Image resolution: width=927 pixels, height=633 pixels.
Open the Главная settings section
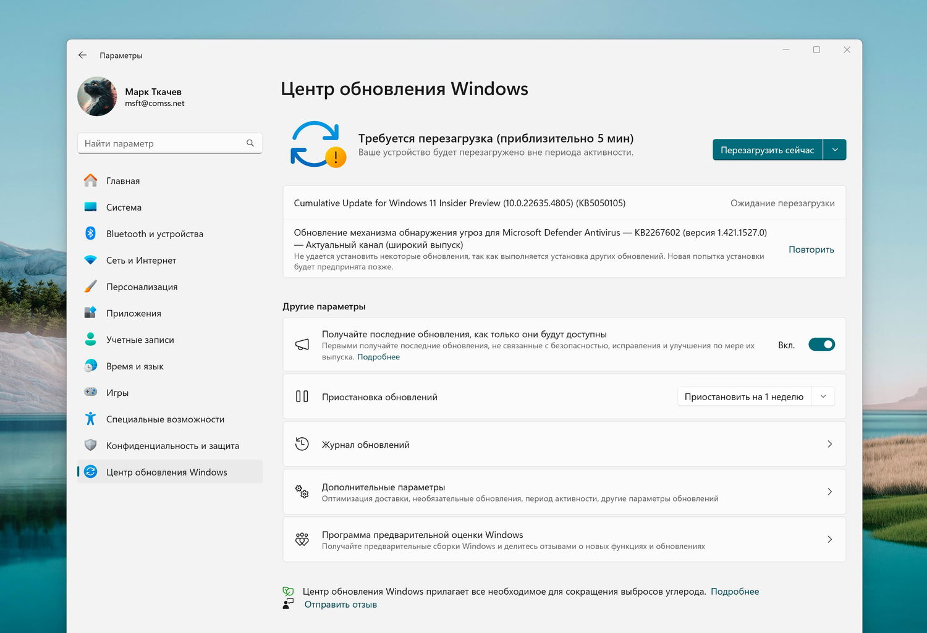(170, 180)
